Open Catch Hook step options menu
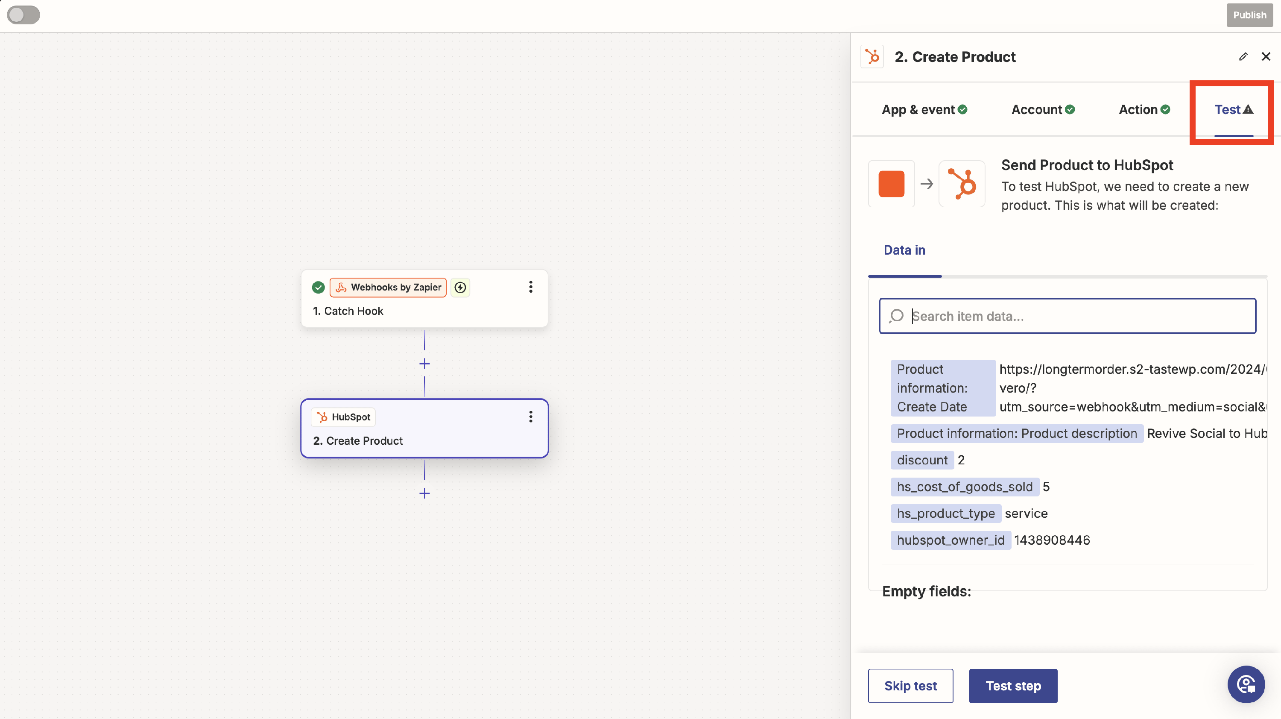 (x=531, y=287)
